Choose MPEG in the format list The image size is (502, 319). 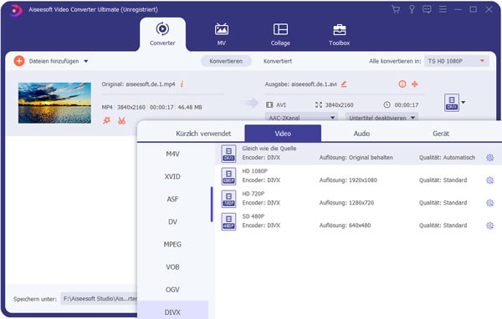point(172,245)
